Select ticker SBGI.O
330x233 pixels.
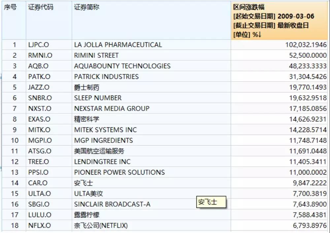tap(39, 204)
